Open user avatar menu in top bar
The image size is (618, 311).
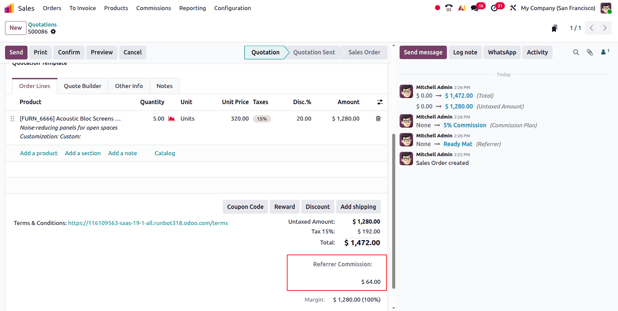pos(606,8)
